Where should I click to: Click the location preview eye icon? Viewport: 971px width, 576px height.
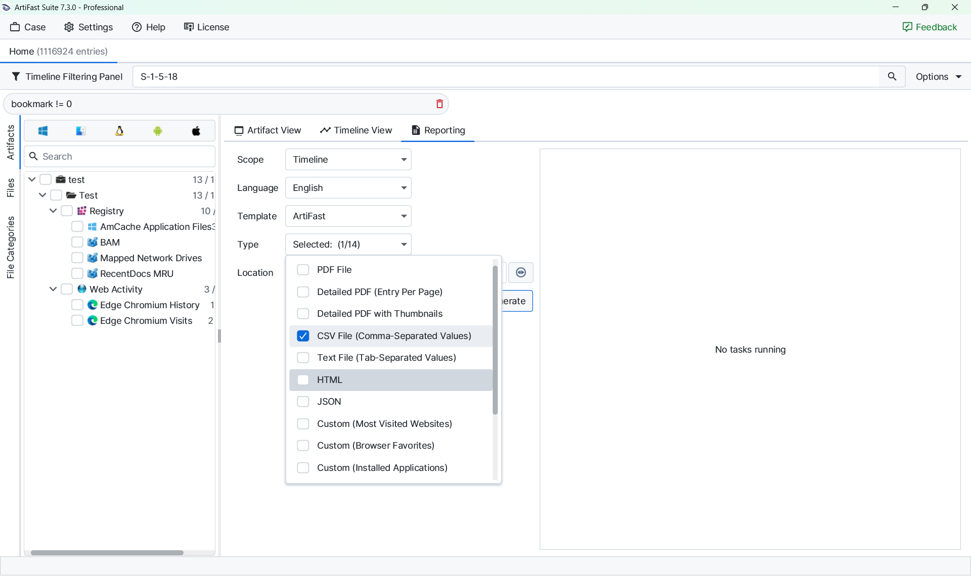pos(520,273)
